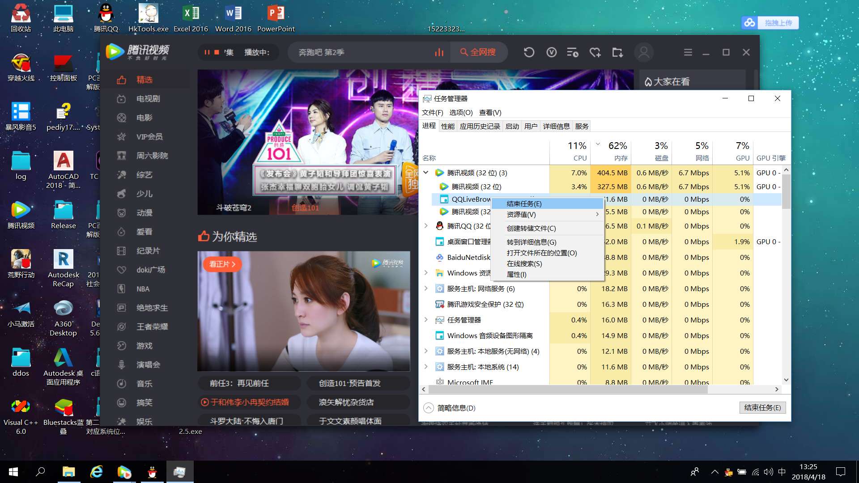Collapse to 简略信息 view in Task Manager
Image resolution: width=859 pixels, height=483 pixels.
coord(450,408)
